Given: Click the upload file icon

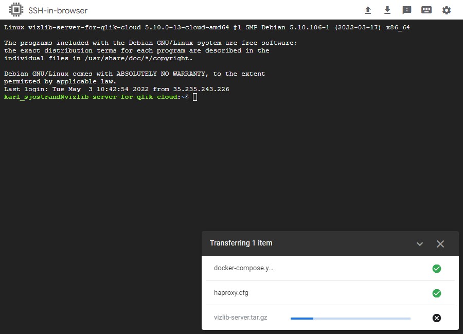Looking at the screenshot, I should [368, 10].
